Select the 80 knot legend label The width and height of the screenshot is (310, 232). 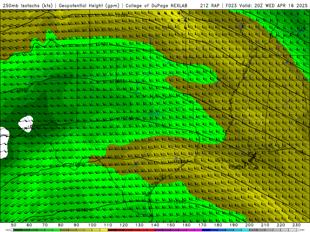coord(61,225)
